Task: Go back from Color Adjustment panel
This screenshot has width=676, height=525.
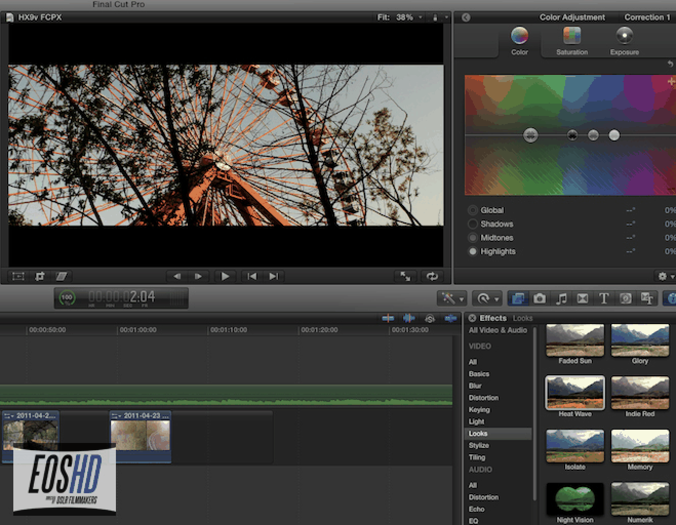Action: [x=466, y=17]
